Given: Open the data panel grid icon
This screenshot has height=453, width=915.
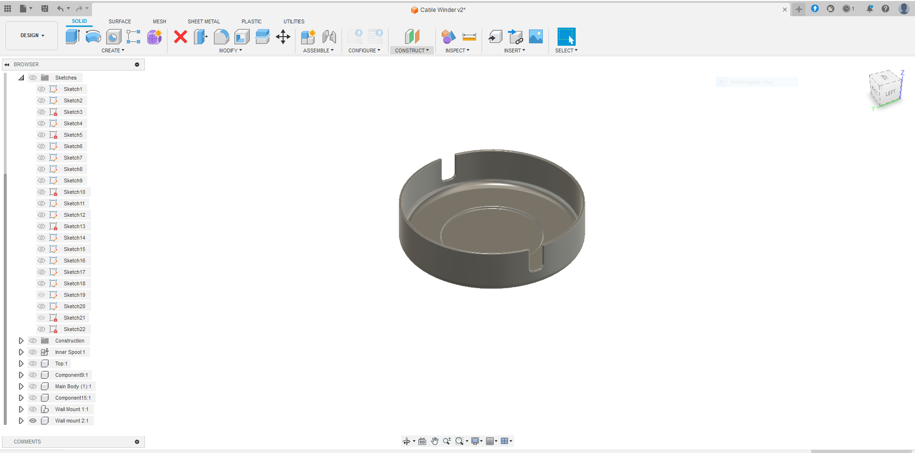Looking at the screenshot, I should pyautogui.click(x=8, y=9).
